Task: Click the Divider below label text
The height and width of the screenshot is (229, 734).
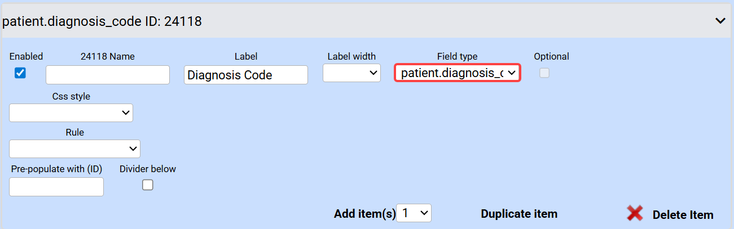Action: point(148,169)
